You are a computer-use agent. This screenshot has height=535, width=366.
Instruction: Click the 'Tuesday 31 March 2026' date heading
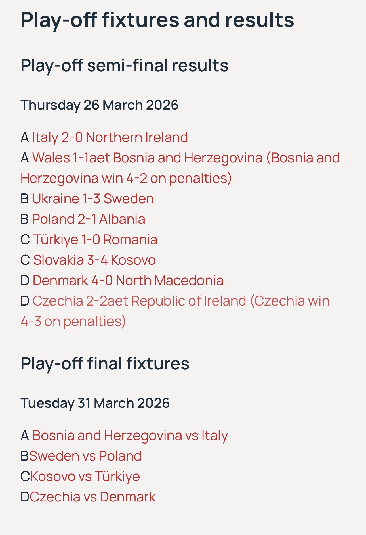[95, 403]
